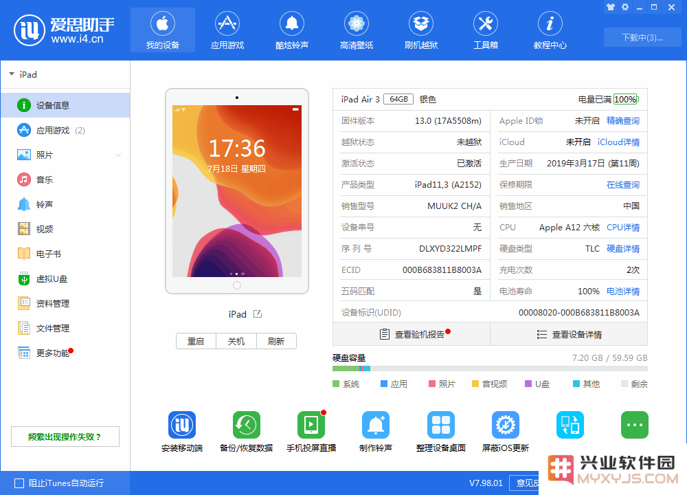Click 在线查询 warranty link
Image resolution: width=687 pixels, height=495 pixels.
tap(622, 184)
